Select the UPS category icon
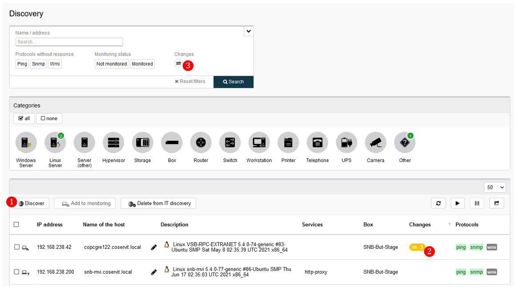The width and height of the screenshot is (516, 291). (347, 142)
